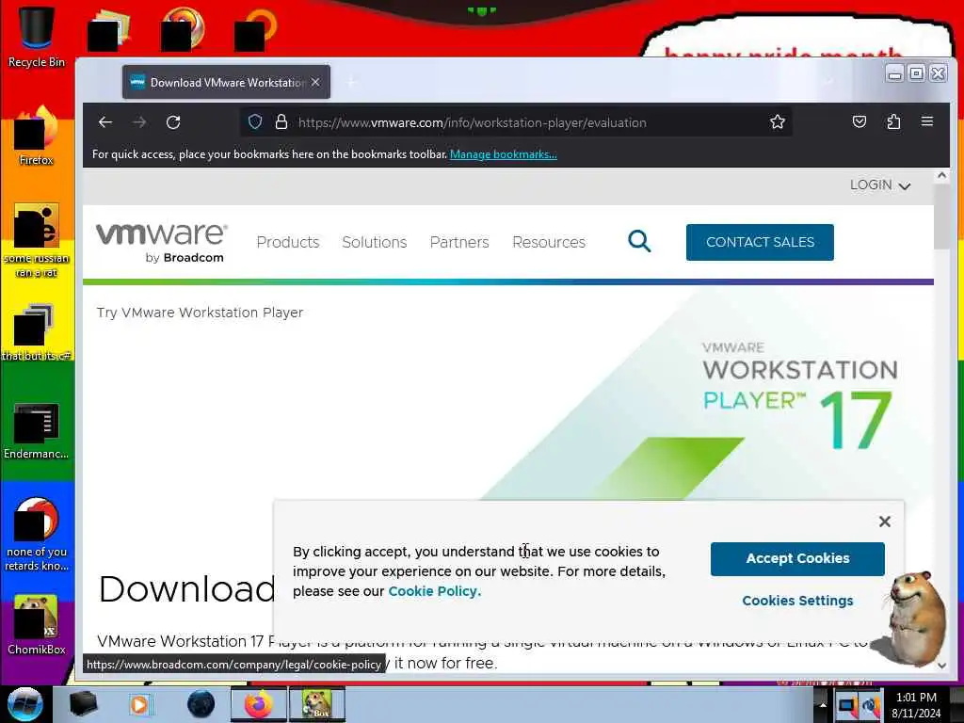The image size is (964, 723).
Task: Click the VMware by Broadcom logo
Action: [x=162, y=243]
